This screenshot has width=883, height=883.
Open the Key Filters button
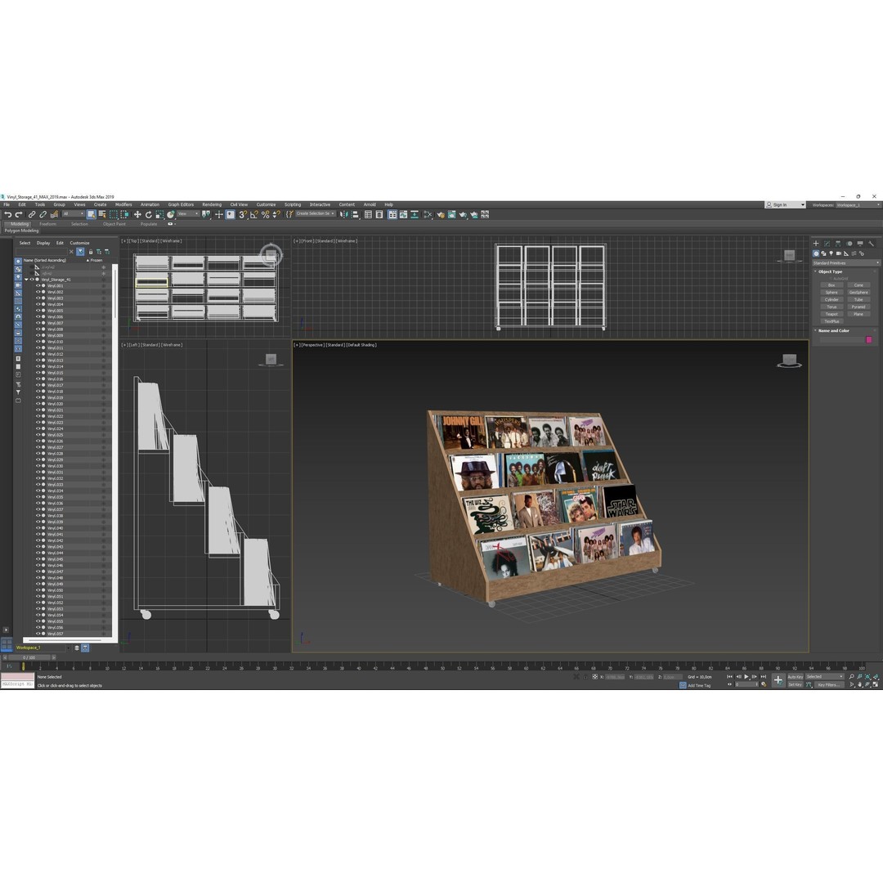pyautogui.click(x=830, y=685)
